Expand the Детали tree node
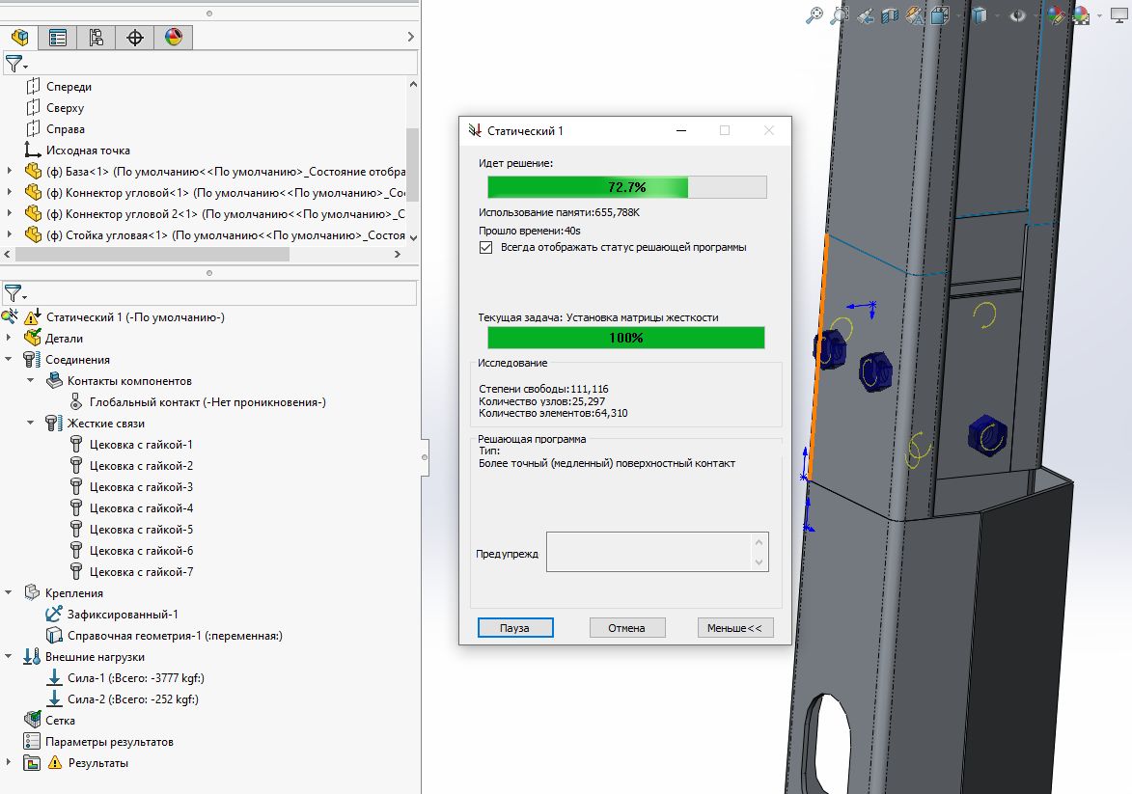The height and width of the screenshot is (794, 1132). [x=9, y=338]
